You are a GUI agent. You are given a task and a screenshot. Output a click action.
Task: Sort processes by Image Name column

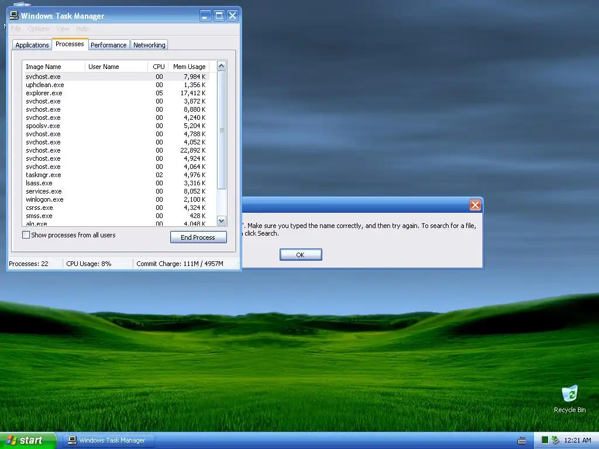point(53,67)
